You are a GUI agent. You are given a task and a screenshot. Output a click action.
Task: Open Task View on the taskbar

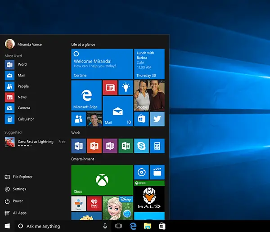[118, 226]
